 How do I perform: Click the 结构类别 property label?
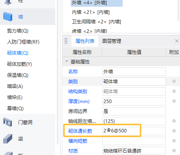tap(78, 92)
